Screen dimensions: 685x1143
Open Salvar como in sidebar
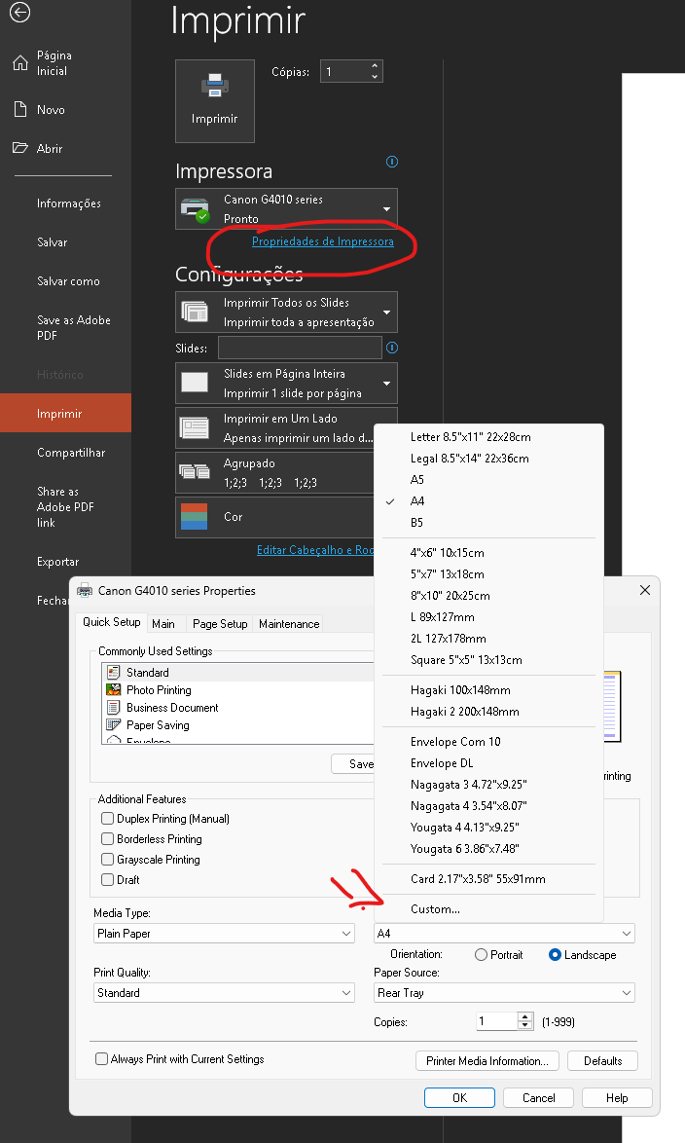[x=68, y=280]
